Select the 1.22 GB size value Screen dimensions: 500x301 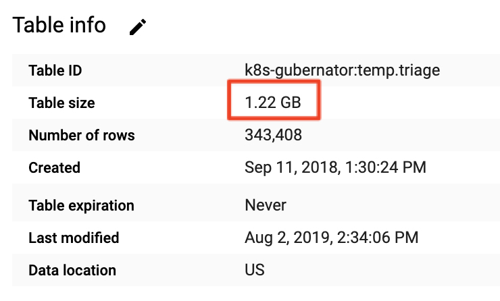coord(273,103)
